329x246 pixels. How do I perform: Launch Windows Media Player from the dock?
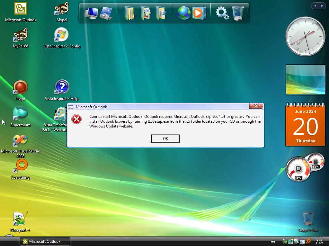coord(199,13)
